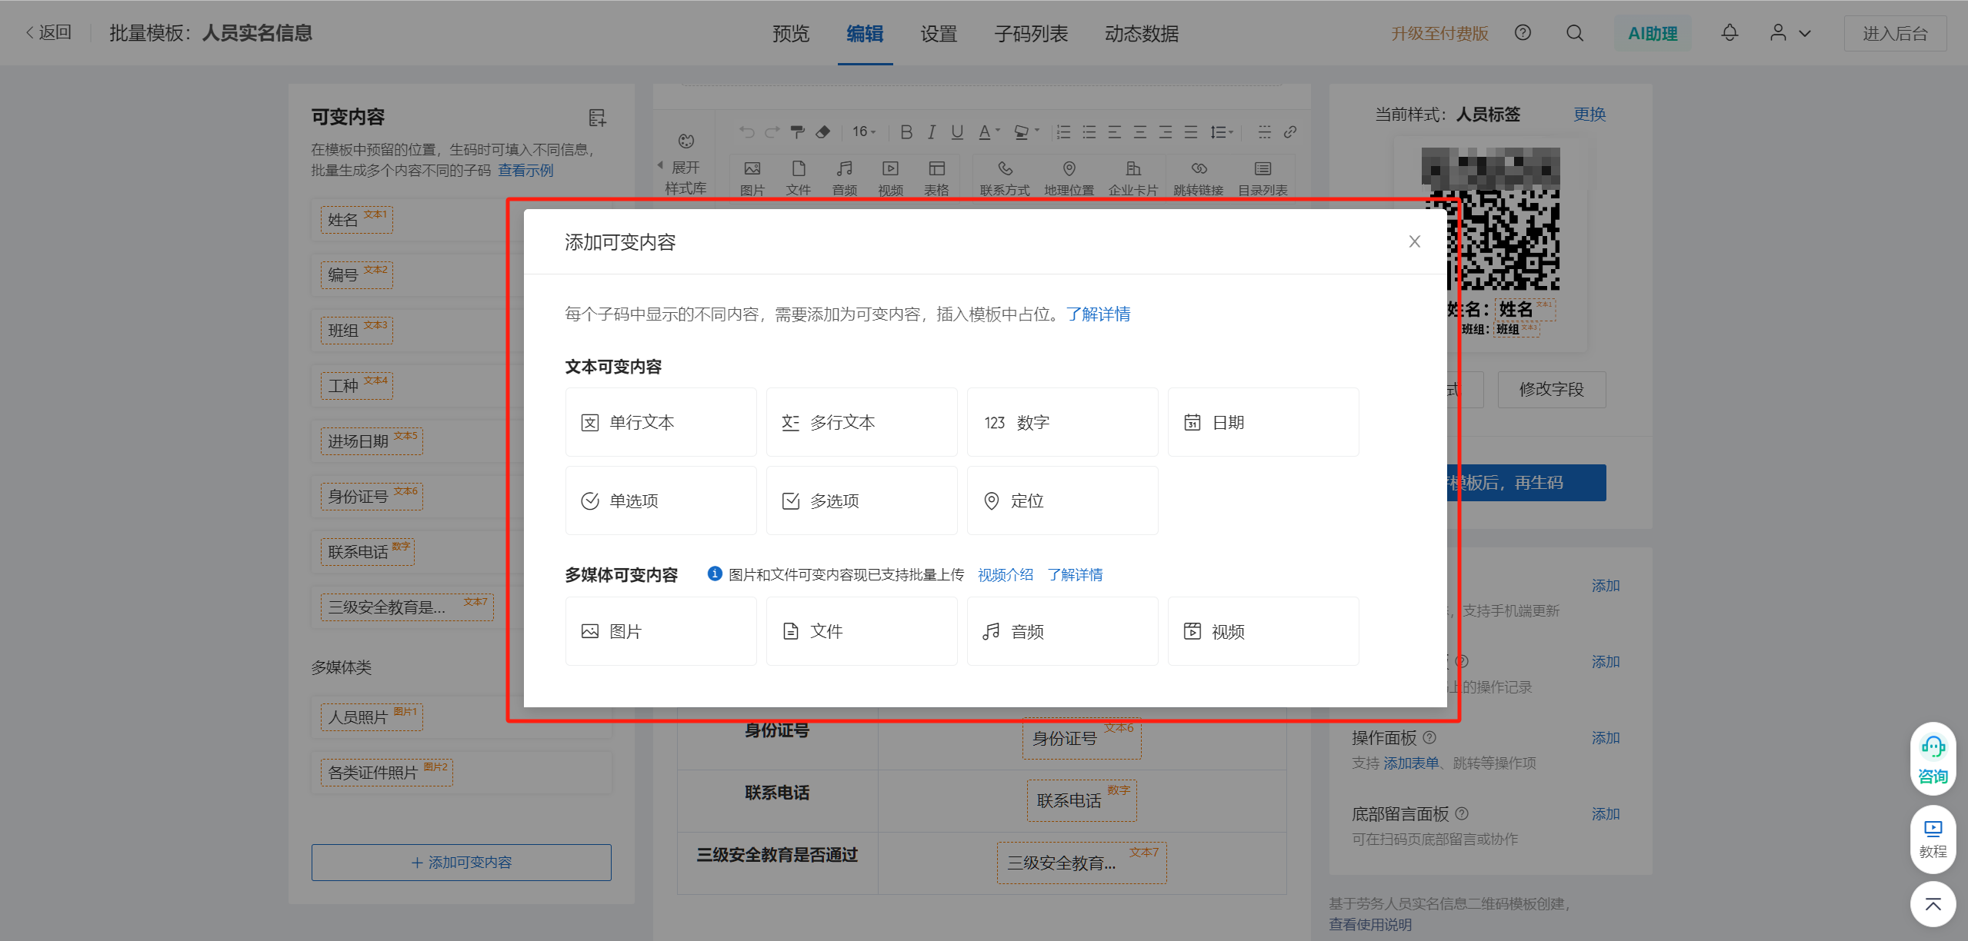Insert 目录列表 block
The width and height of the screenshot is (1968, 941).
coord(1263,178)
